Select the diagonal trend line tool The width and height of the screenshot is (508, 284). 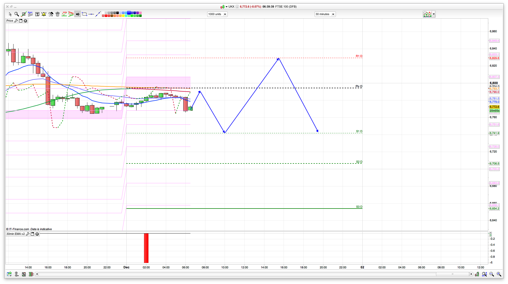click(x=98, y=14)
